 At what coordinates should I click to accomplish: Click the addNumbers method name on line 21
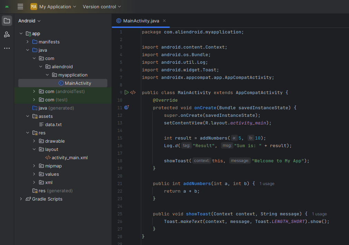197,184
